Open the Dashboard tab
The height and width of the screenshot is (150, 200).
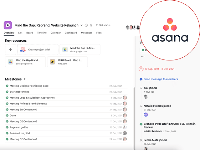[71, 33]
